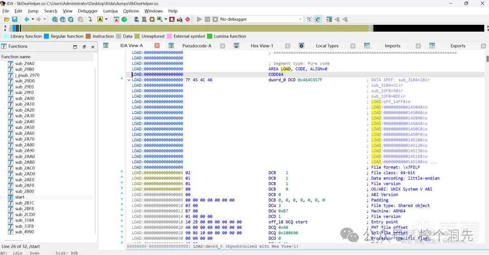Image resolution: width=489 pixels, height=255 pixels.
Task: Click the pause process button
Action: (x=207, y=19)
